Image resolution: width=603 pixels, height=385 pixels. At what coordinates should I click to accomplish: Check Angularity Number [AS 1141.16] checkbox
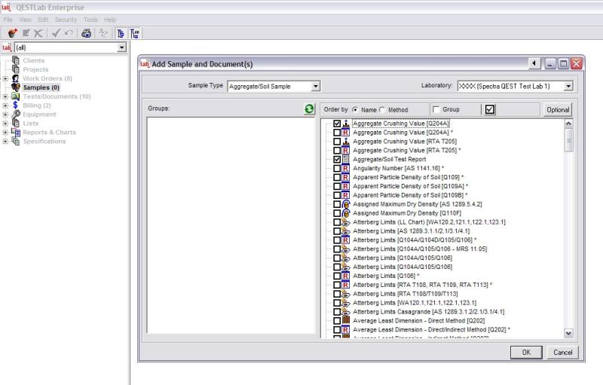pos(337,169)
